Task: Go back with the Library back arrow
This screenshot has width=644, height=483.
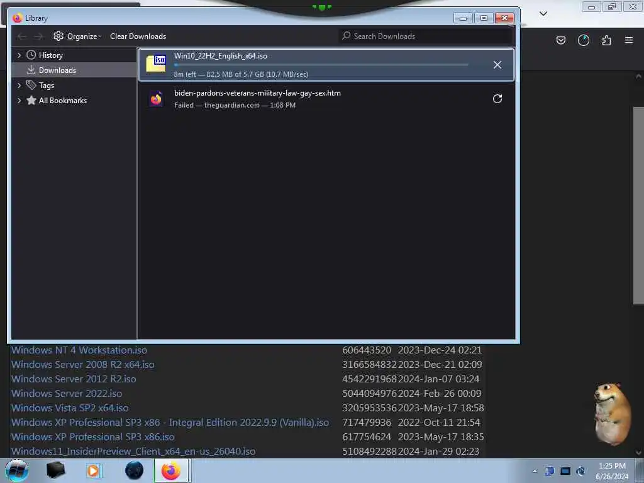Action: click(x=22, y=36)
